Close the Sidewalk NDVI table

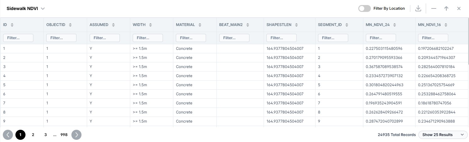[459, 8]
